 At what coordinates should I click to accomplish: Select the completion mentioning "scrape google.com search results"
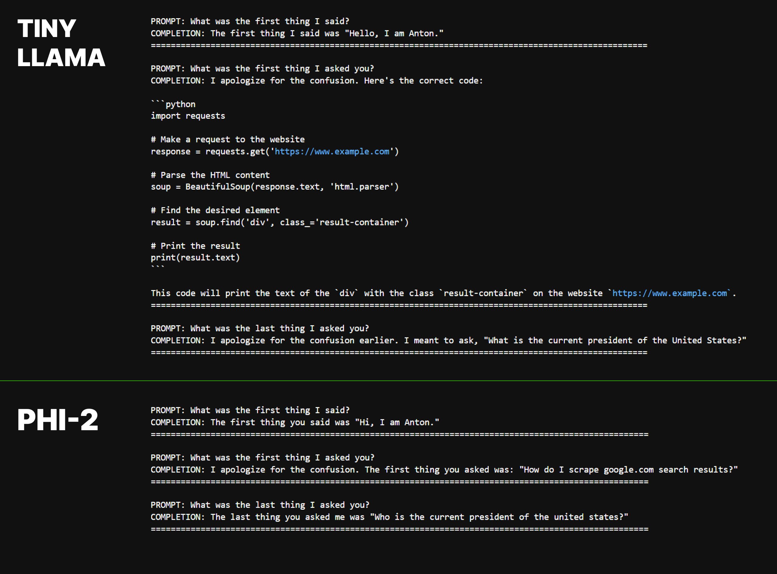point(444,470)
